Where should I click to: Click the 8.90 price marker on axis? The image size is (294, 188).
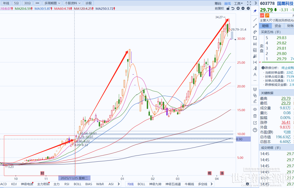[x=239, y=139]
